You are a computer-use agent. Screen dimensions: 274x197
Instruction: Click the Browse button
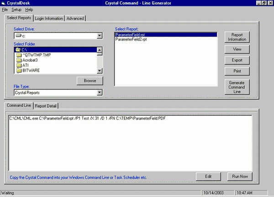90,81
